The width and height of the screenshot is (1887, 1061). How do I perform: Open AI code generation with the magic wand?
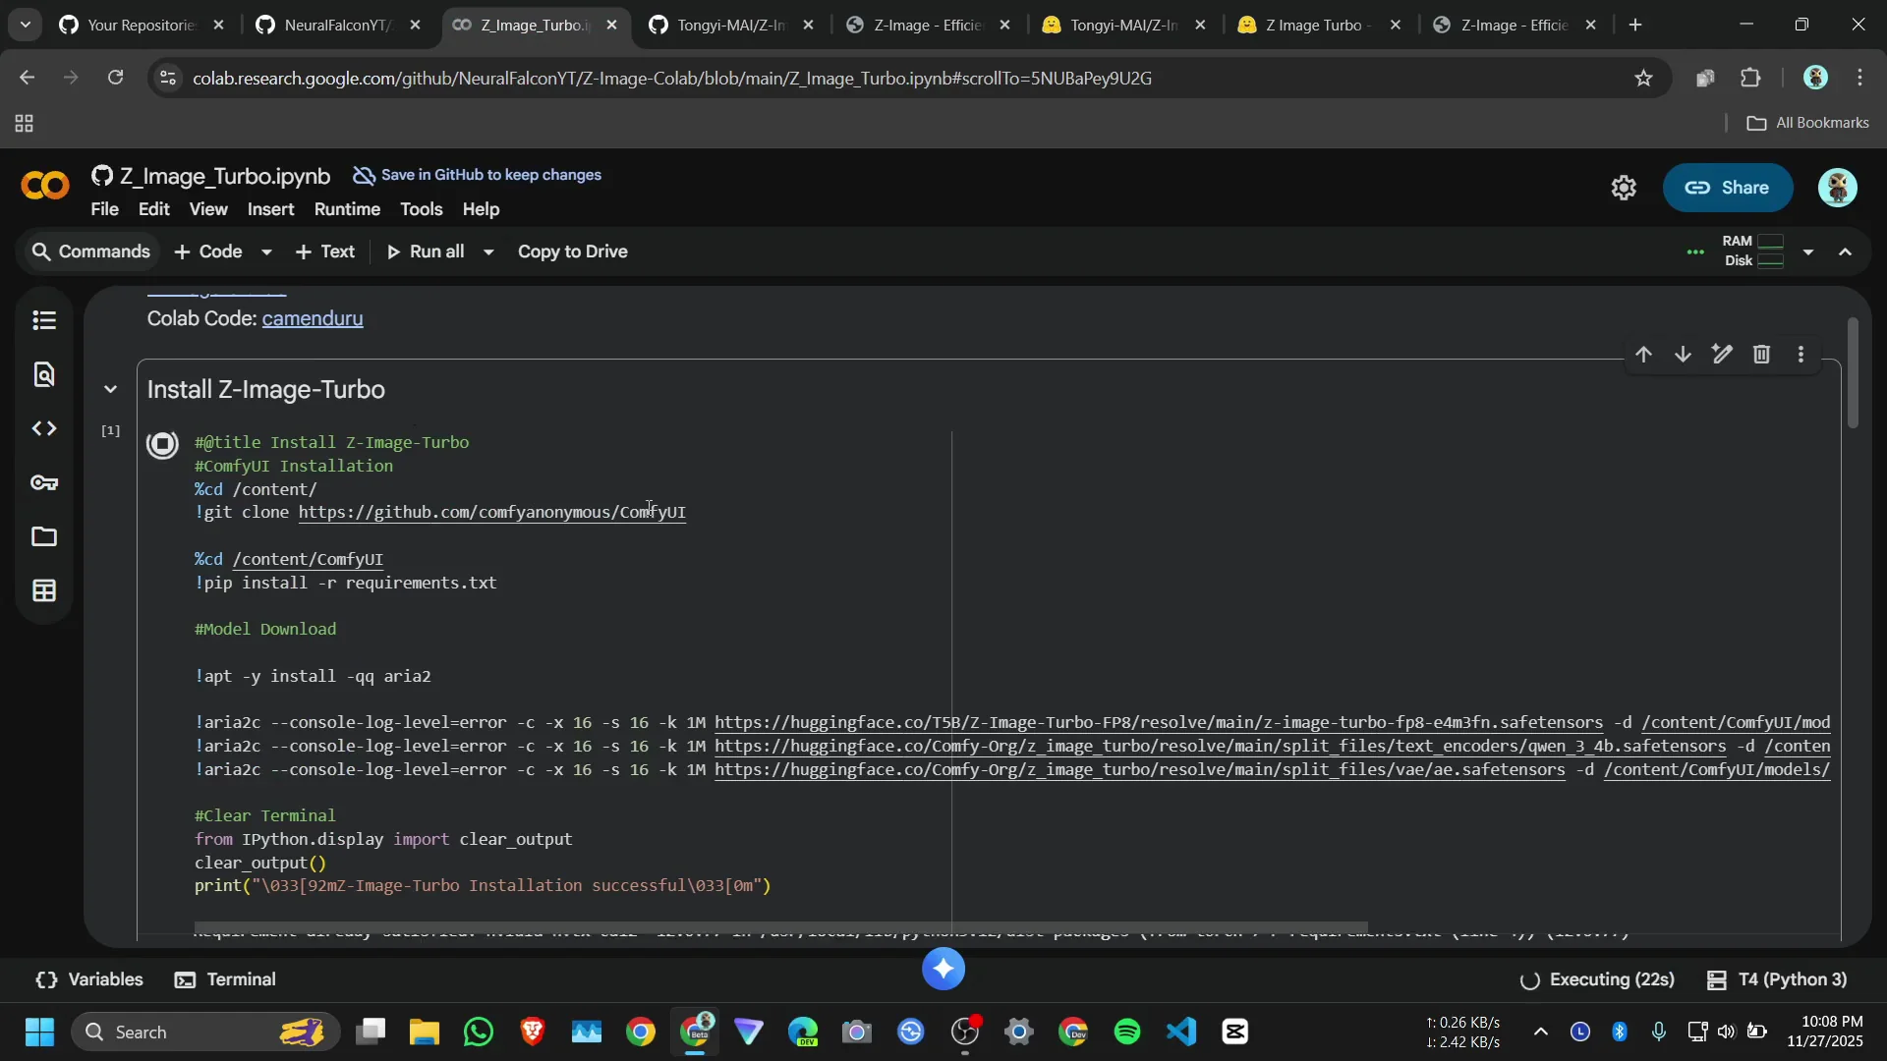tap(1722, 354)
